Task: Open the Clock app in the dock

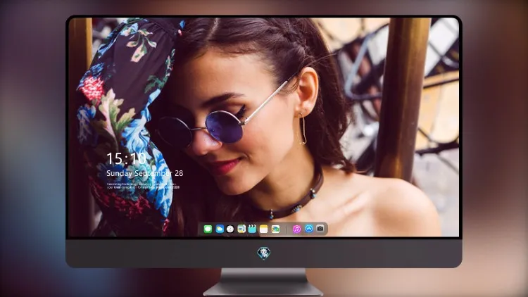Action: [230, 229]
